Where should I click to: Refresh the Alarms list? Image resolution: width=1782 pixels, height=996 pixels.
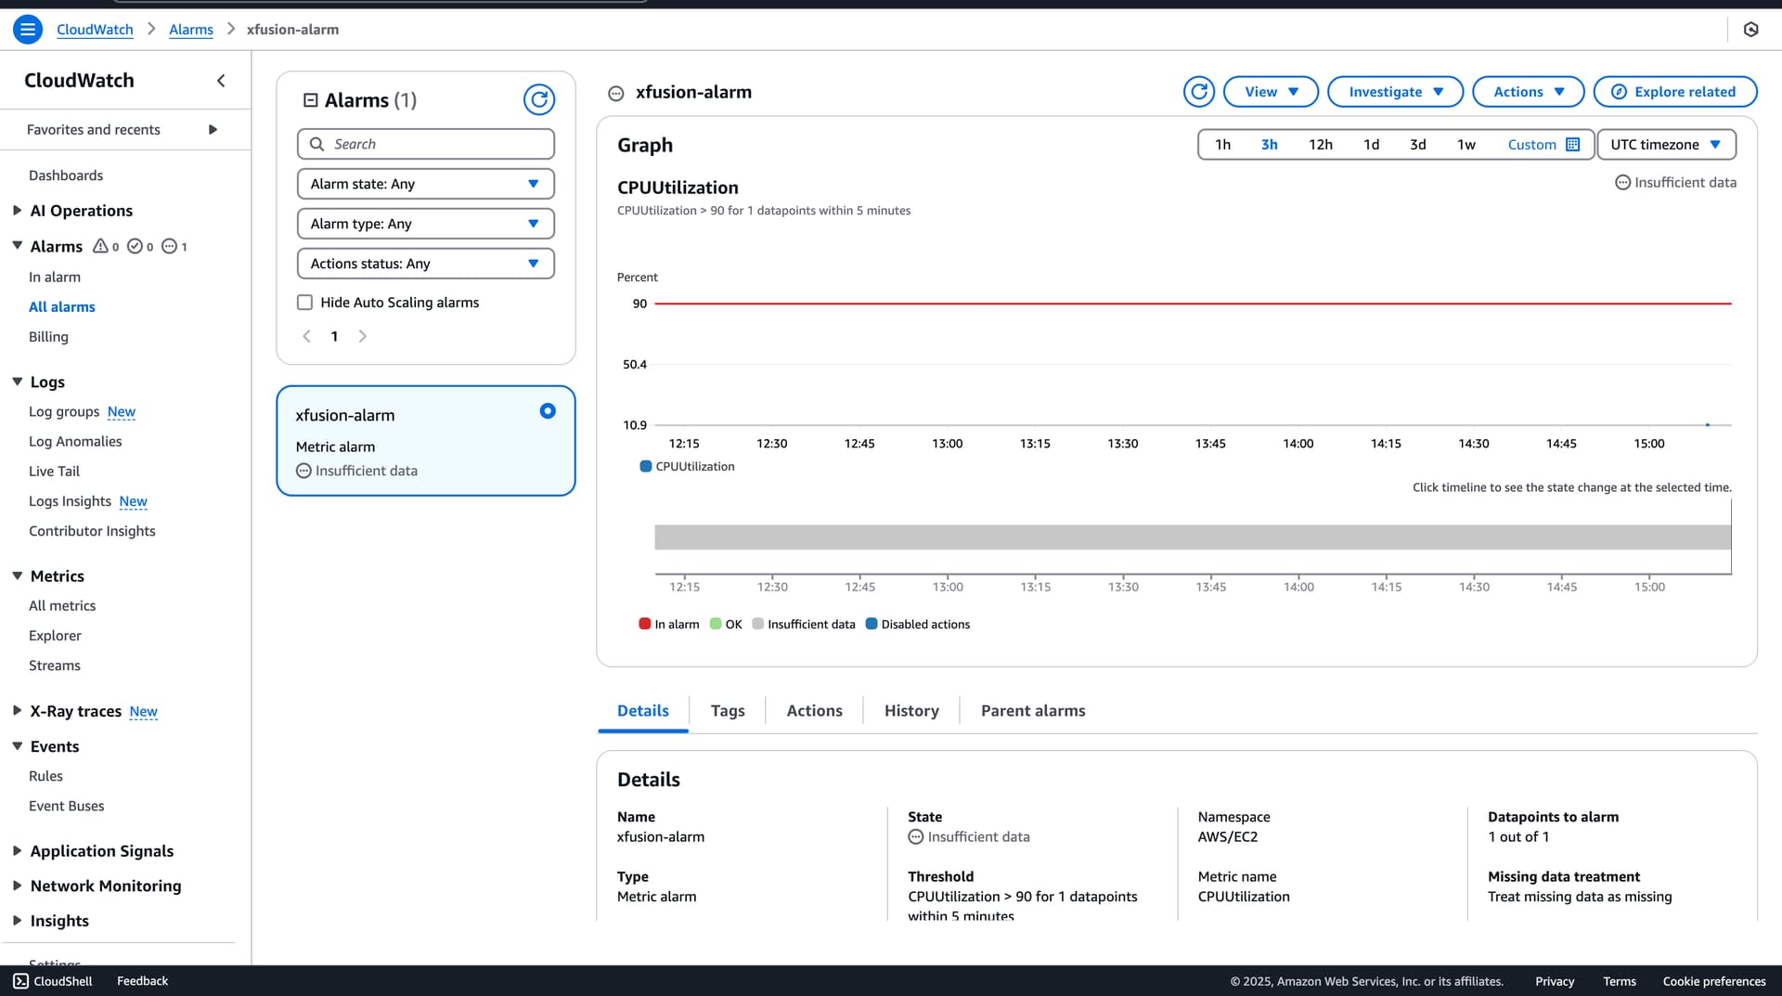[x=538, y=99]
